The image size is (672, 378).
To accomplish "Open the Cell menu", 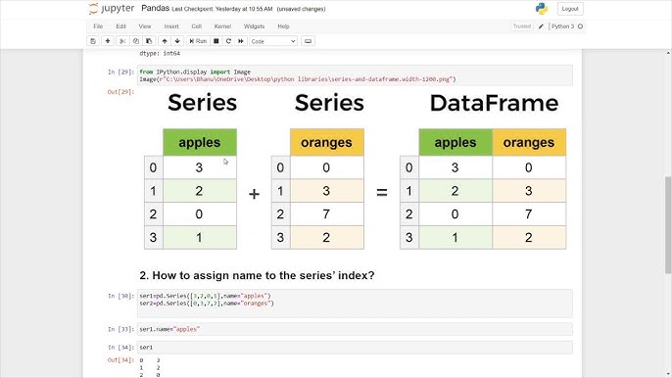I will pyautogui.click(x=197, y=26).
